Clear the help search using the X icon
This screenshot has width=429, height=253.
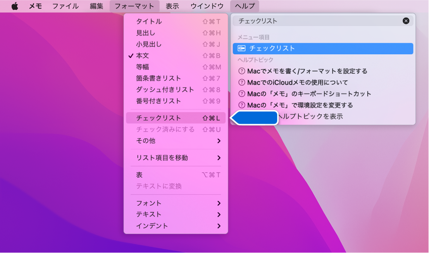click(x=406, y=21)
